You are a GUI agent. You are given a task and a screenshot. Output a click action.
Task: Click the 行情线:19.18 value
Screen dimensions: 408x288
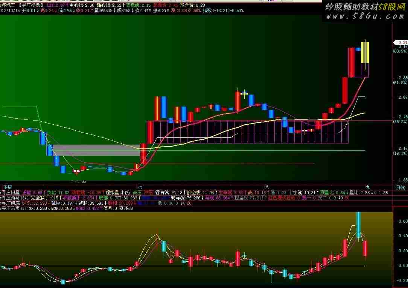169,193
